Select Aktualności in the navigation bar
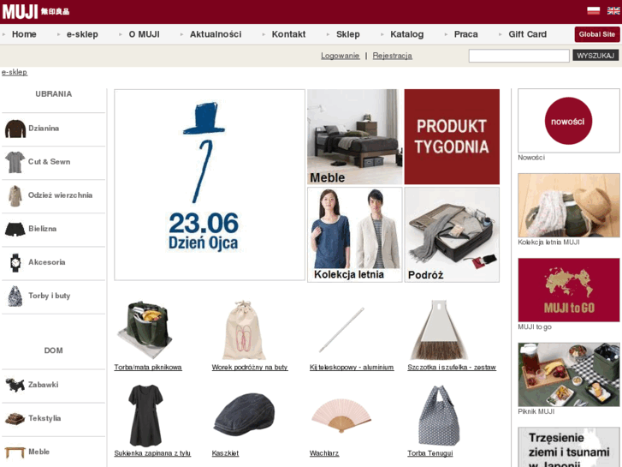Viewport: 622px width, 467px height. tap(216, 34)
